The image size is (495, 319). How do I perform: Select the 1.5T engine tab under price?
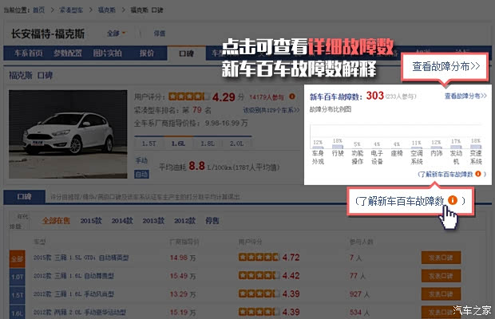point(148,144)
